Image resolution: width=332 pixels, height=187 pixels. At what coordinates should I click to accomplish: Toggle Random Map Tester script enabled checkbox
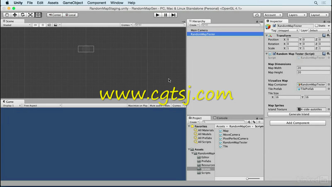point(274,54)
